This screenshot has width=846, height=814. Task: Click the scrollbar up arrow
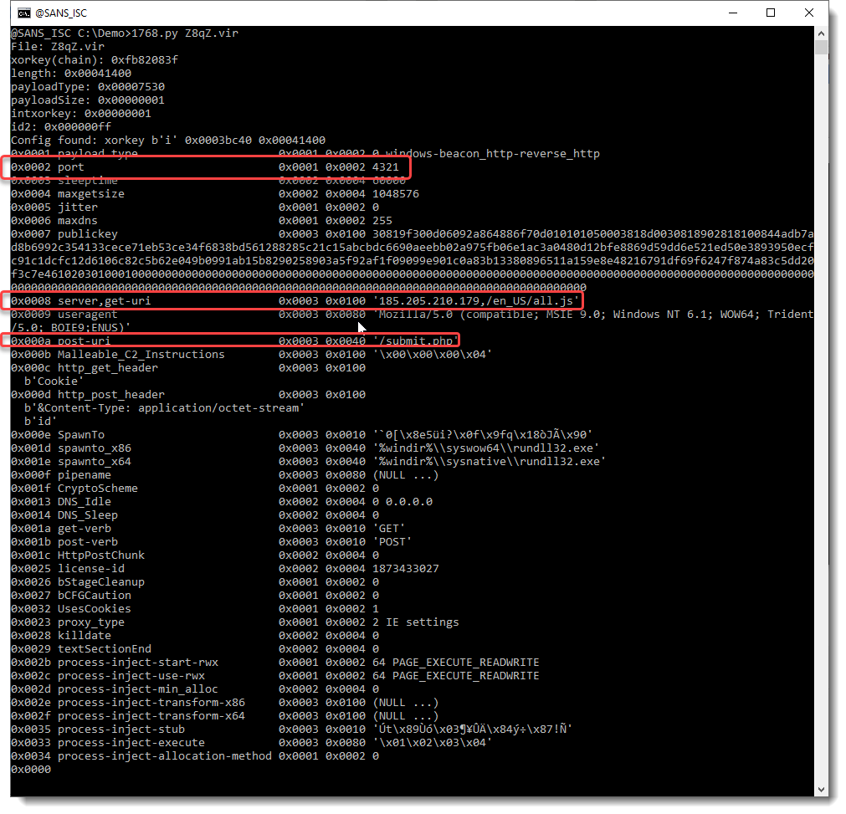(821, 33)
